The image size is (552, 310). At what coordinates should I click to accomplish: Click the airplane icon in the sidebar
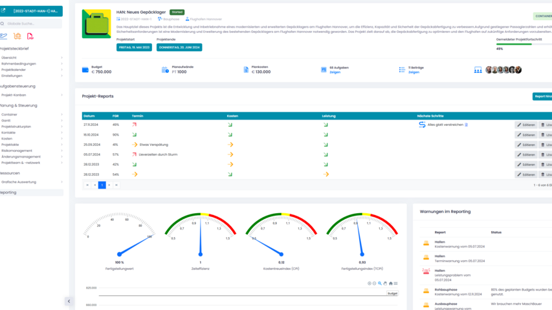click(x=4, y=36)
